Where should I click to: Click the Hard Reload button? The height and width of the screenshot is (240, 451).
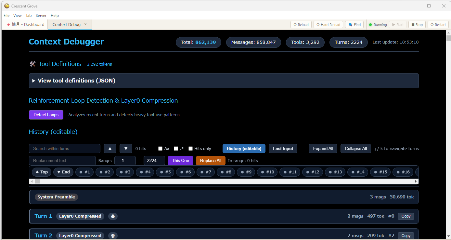[328, 25]
